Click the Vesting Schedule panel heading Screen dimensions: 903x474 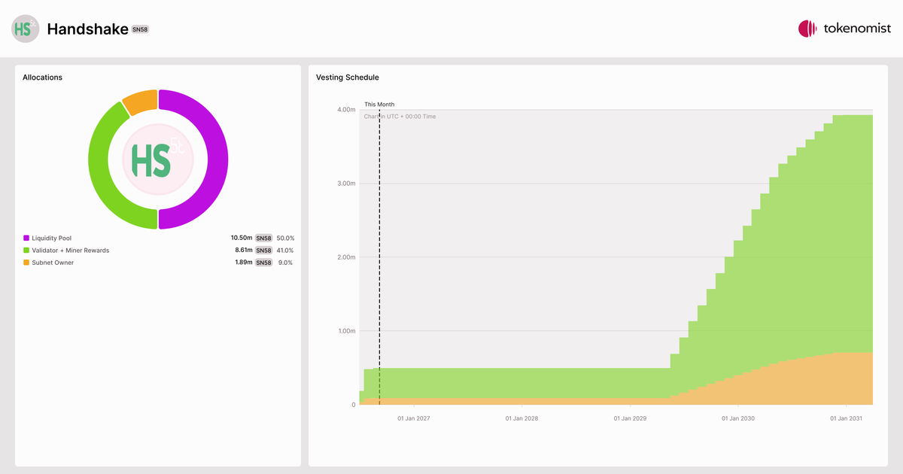click(348, 77)
